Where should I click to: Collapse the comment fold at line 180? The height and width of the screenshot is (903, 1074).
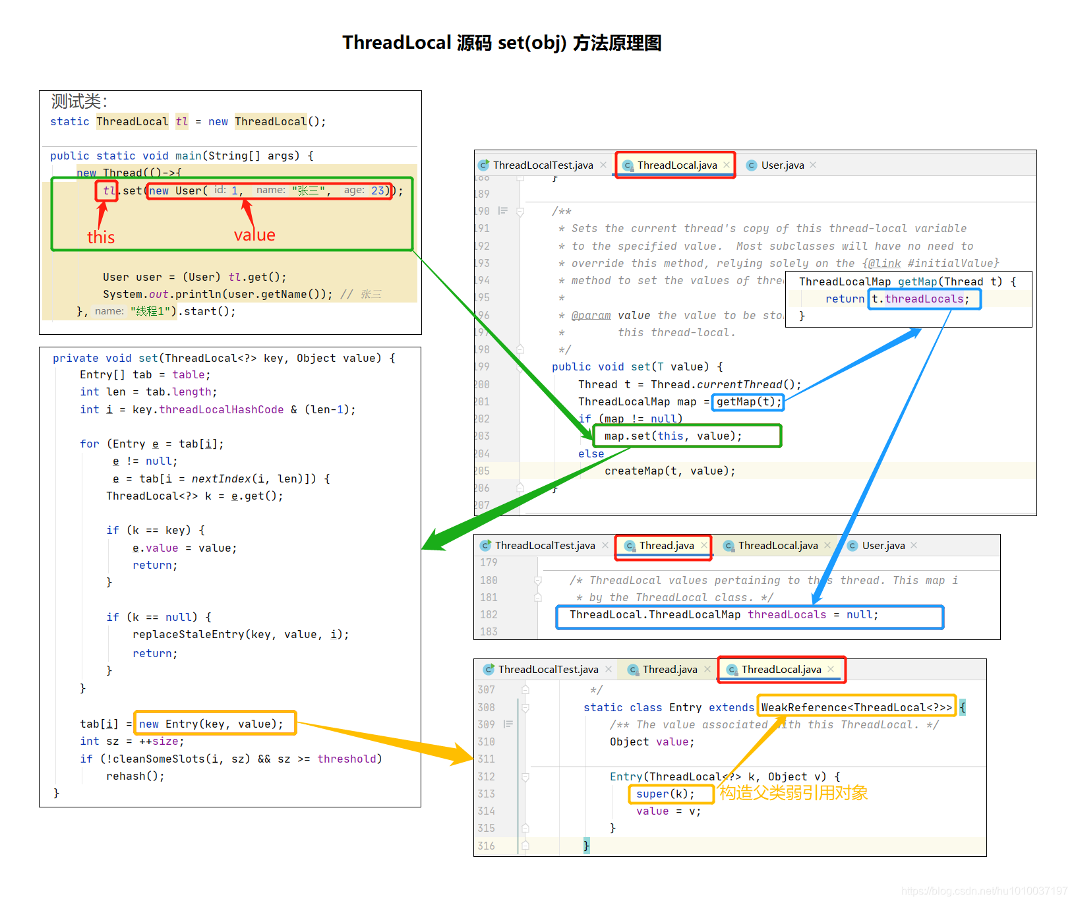coord(538,581)
